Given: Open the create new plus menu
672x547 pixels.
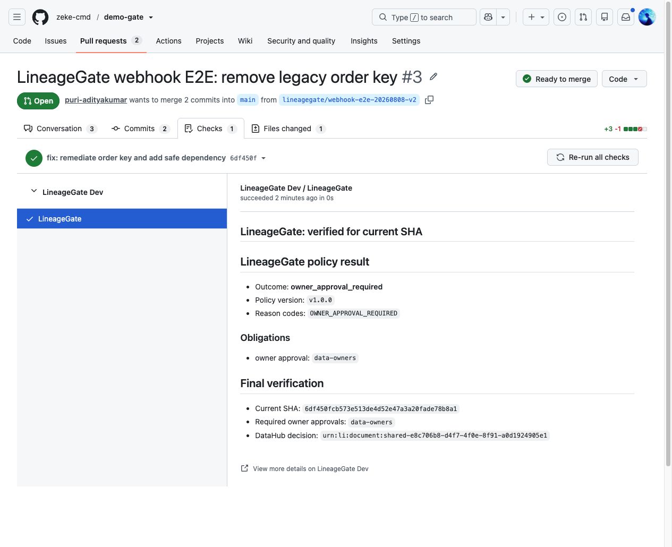Looking at the screenshot, I should coord(536,17).
